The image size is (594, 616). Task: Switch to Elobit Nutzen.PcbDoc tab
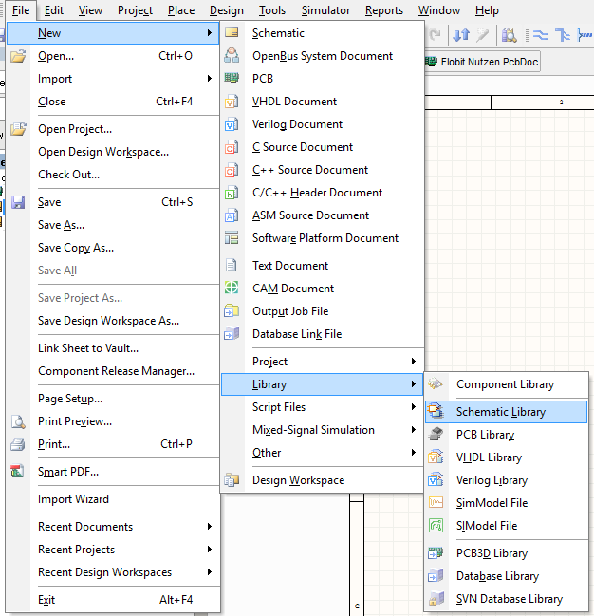485,62
